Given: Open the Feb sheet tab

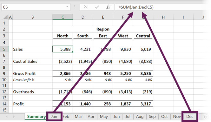Looking at the screenshot, I should (x=66, y=117).
